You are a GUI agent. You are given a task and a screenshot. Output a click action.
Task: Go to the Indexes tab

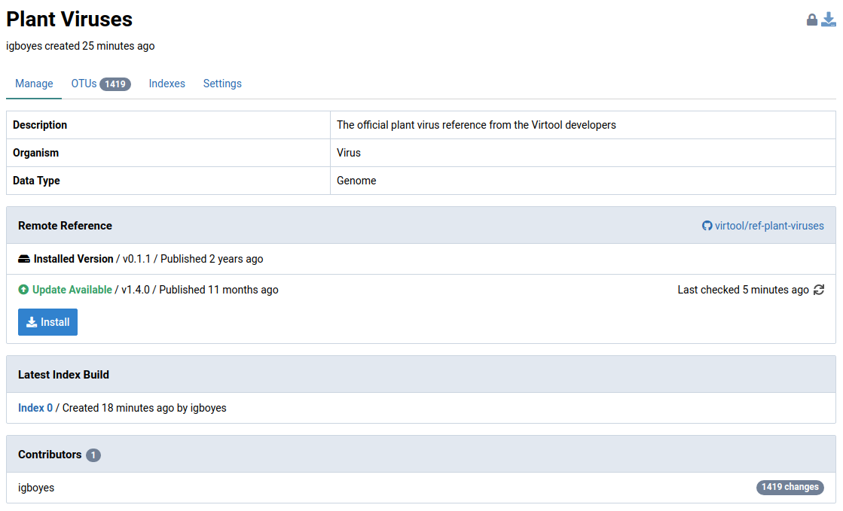click(x=166, y=84)
